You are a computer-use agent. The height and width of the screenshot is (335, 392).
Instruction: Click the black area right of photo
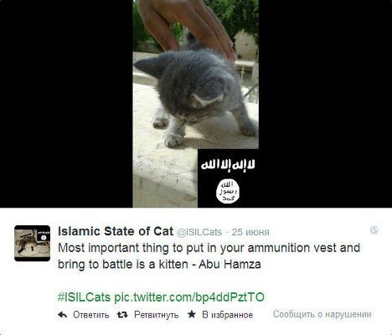[325, 104]
